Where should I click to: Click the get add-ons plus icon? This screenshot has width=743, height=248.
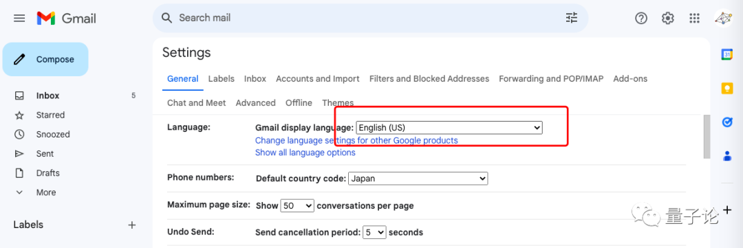728,210
